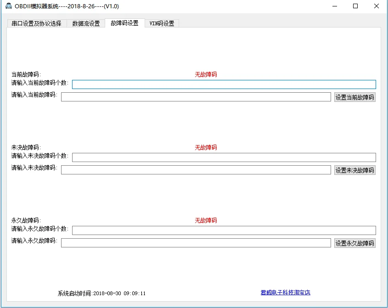This screenshot has height=308, width=388.
Task: Click the 当前故障码: label
Action: [26, 74]
